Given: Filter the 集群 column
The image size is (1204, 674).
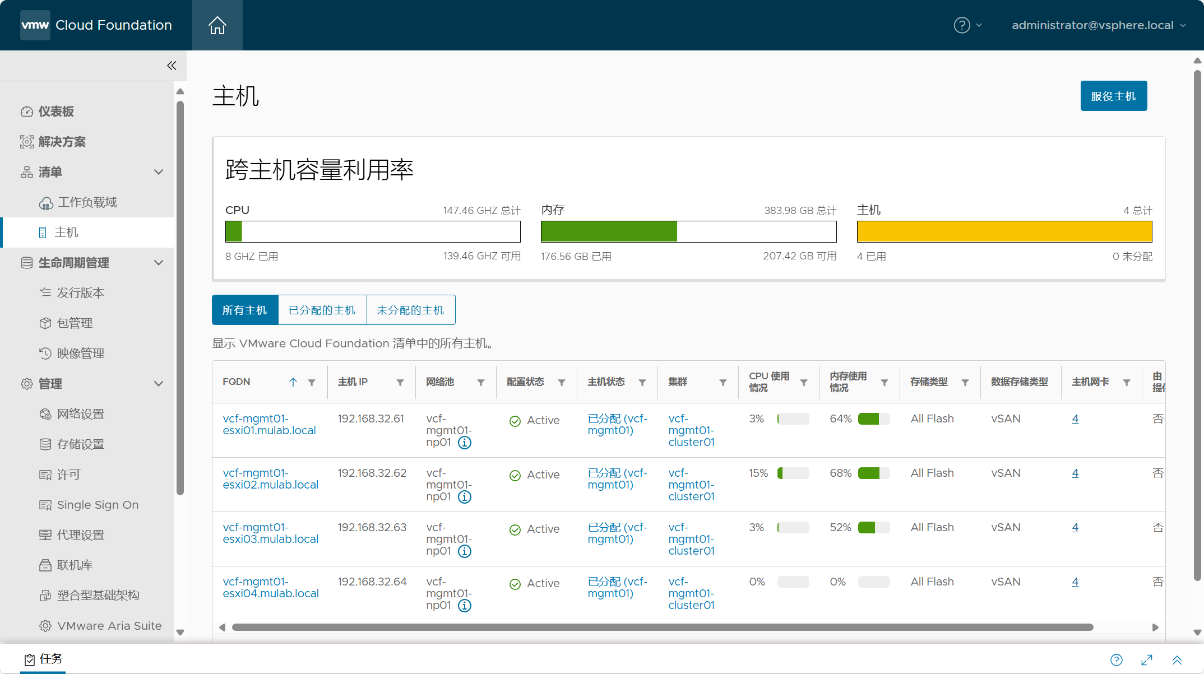Looking at the screenshot, I should pyautogui.click(x=723, y=382).
